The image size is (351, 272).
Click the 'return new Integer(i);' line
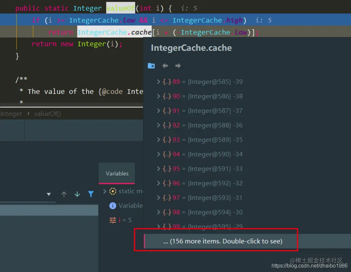pos(77,44)
